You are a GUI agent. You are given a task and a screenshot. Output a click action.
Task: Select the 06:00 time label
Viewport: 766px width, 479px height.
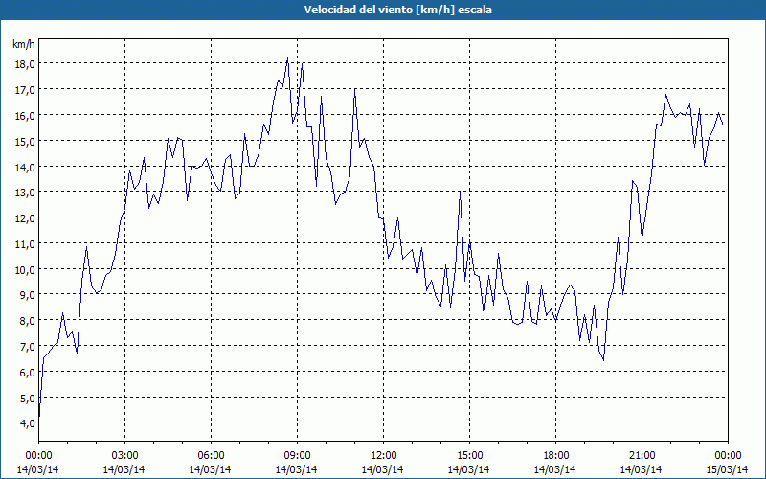[x=211, y=456]
